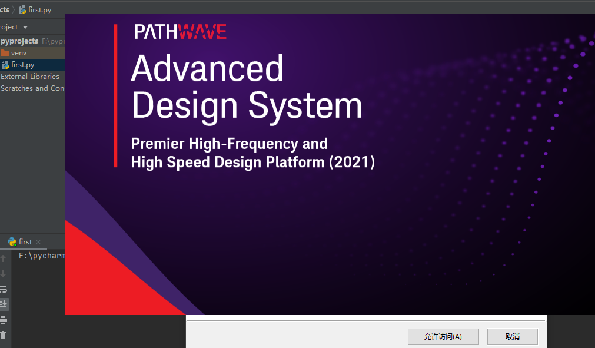Viewport: 595px width, 348px height.
Task: Click the up stack trace arrow icon
Action: click(4, 258)
